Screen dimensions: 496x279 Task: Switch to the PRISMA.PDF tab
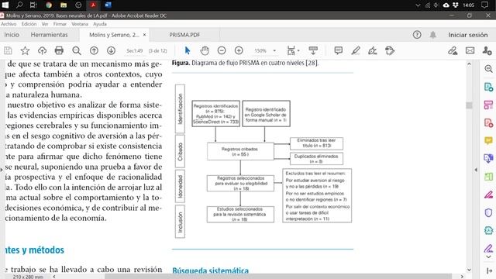pos(184,35)
